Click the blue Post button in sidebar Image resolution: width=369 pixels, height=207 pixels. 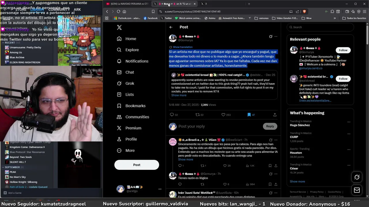point(137,165)
